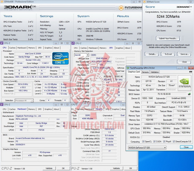This screenshot has width=194, height=171.
Task: Click OK in Memory CPU-Z window
Action: [131, 168]
